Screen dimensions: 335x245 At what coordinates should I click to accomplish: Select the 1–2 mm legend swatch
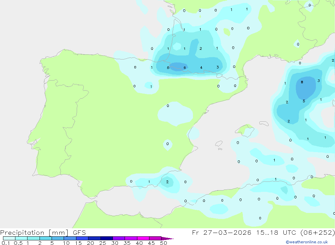point(33,238)
